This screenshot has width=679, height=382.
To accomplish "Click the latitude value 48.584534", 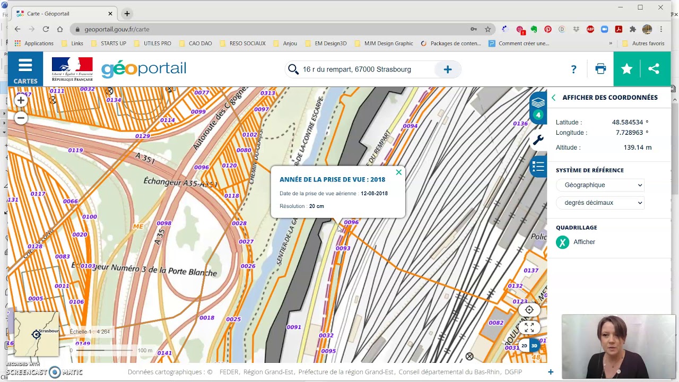I will [628, 123].
